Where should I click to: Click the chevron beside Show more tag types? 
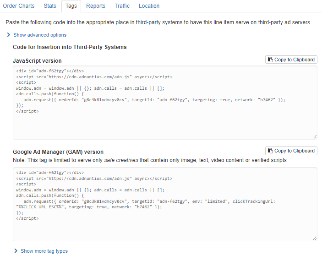[16, 251]
